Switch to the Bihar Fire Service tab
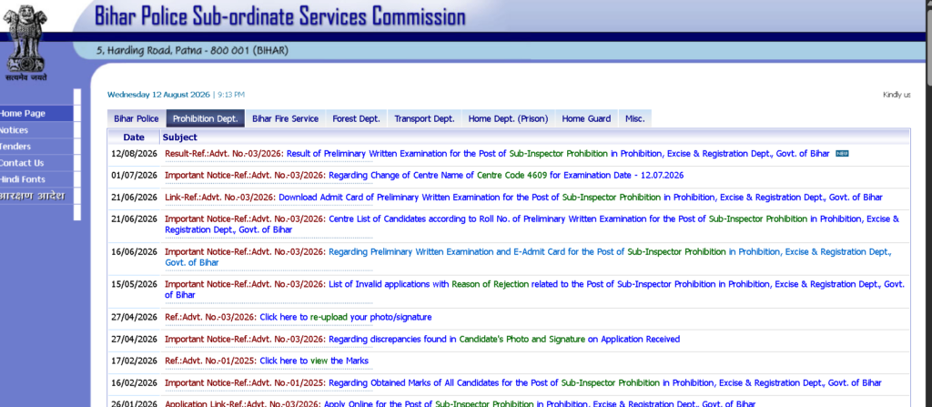Image resolution: width=932 pixels, height=407 pixels. coord(285,118)
